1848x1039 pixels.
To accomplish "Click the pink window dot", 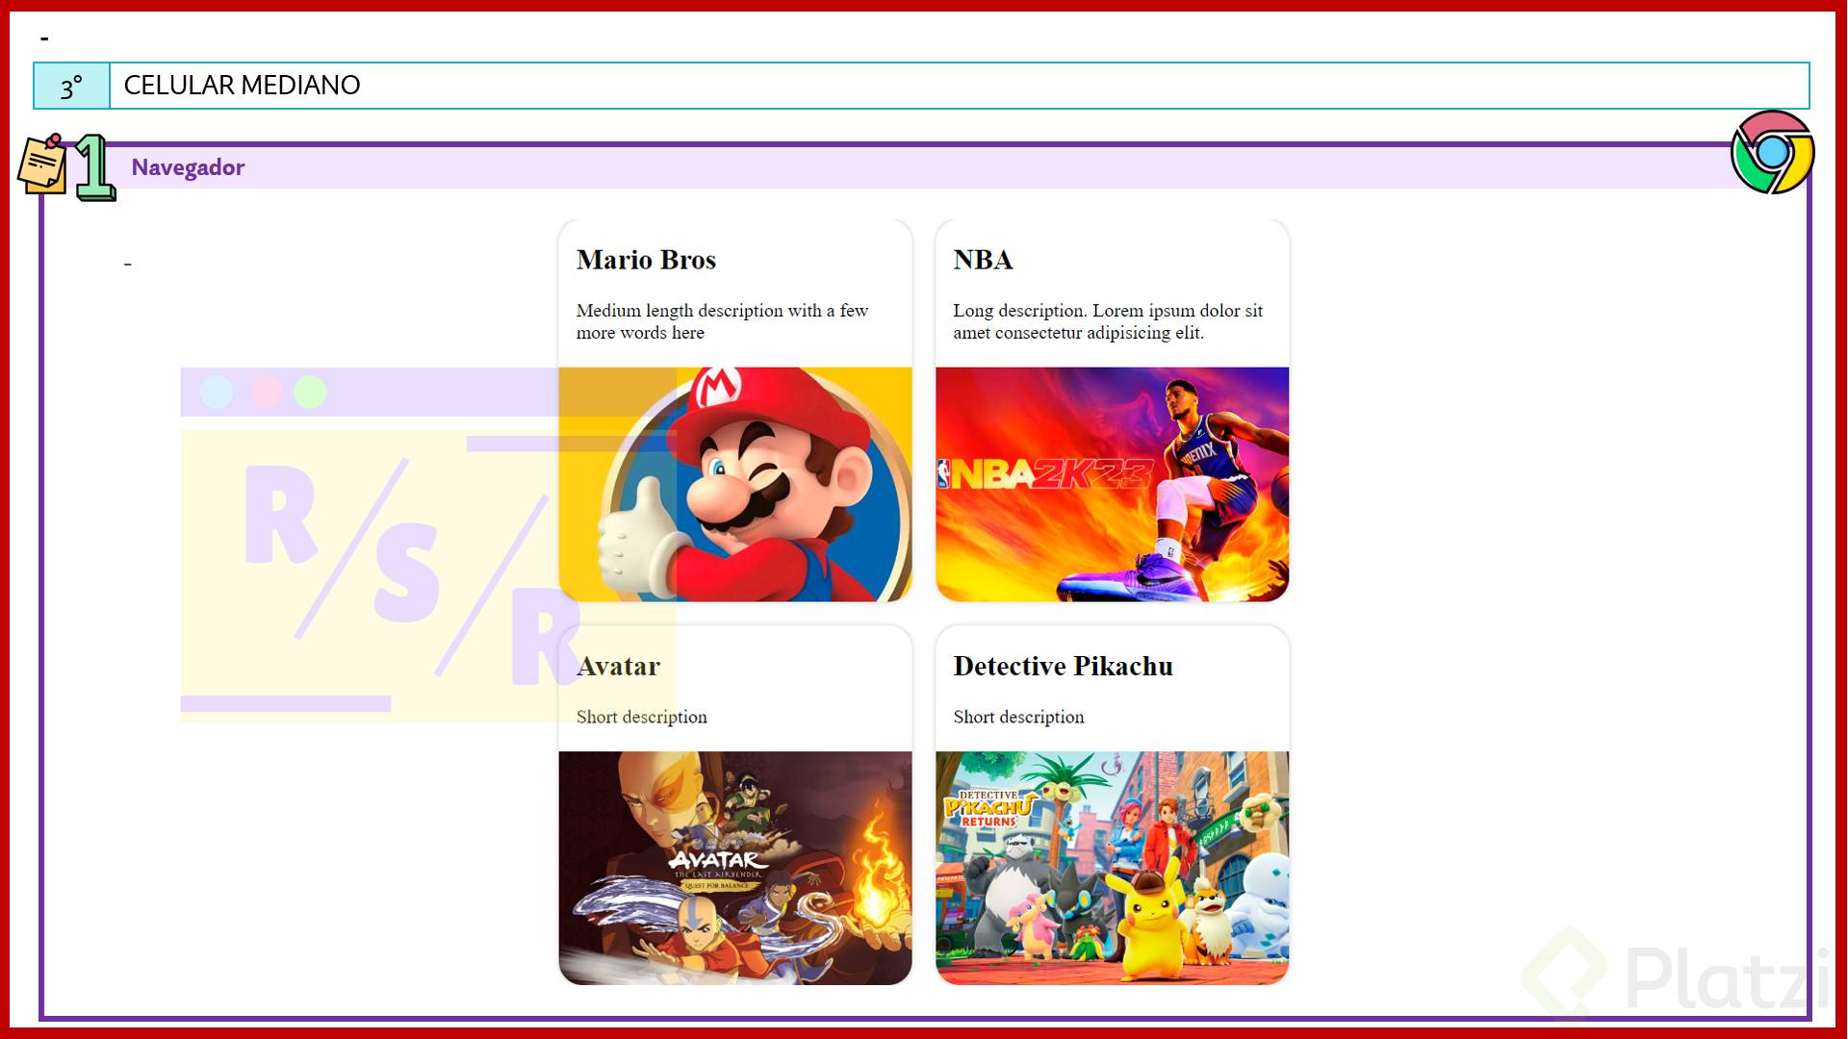I will 266,393.
